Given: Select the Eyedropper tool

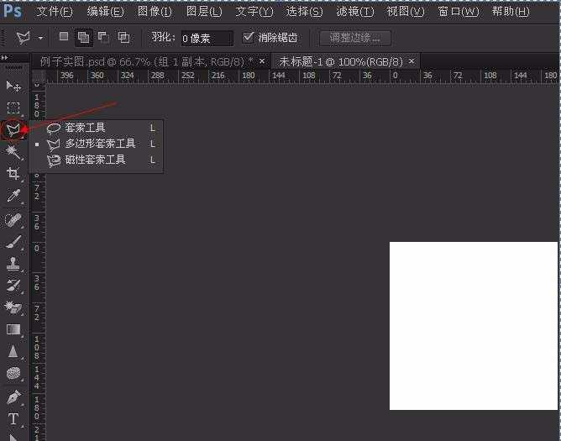Looking at the screenshot, I should pos(13,196).
